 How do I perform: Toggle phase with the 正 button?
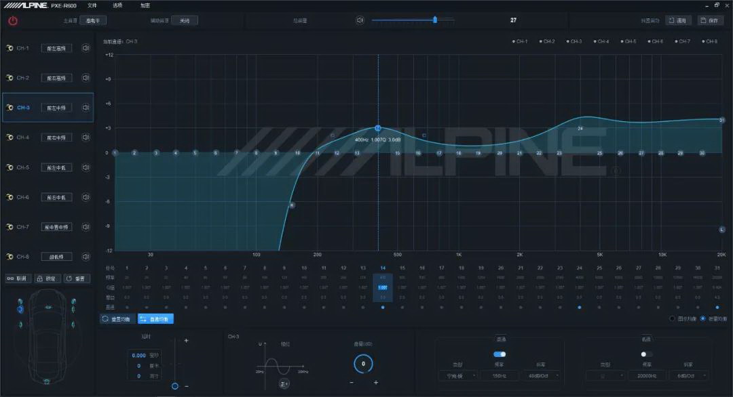coord(284,384)
